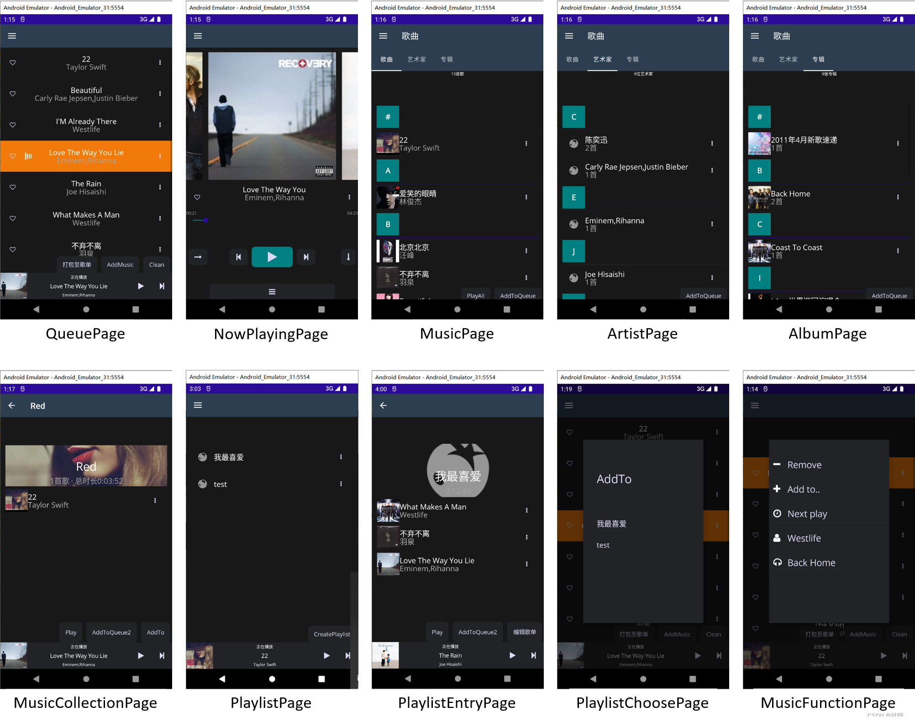Viewport: 915px width, 723px height.
Task: Click the previous track button in NowPlayingPage
Action: (x=237, y=257)
